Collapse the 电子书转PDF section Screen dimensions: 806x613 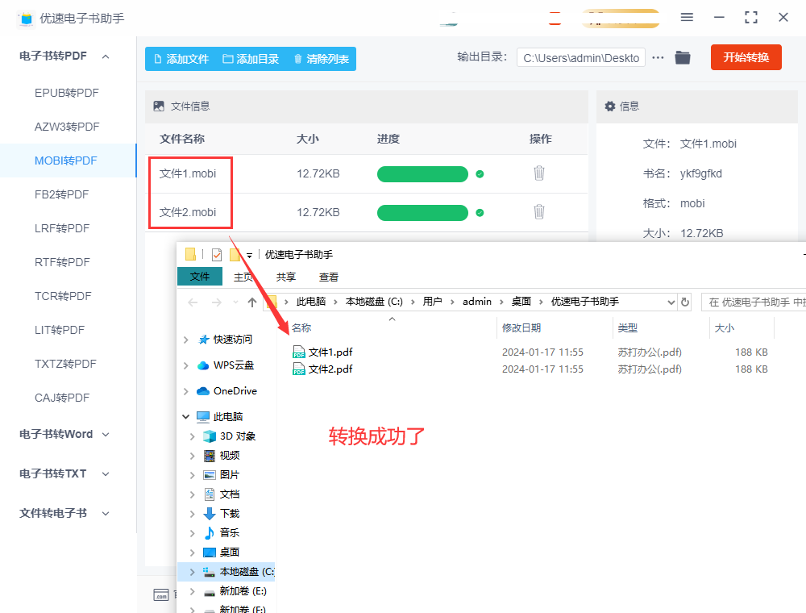click(x=106, y=56)
